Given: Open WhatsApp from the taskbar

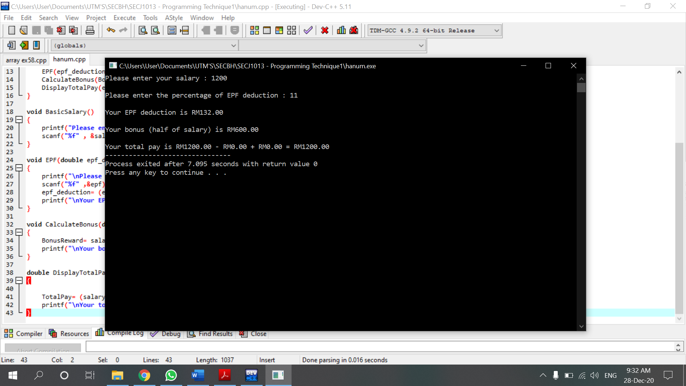Looking at the screenshot, I should pos(171,375).
